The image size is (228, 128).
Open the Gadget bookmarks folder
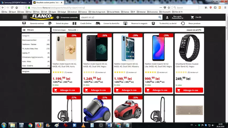(62, 12)
